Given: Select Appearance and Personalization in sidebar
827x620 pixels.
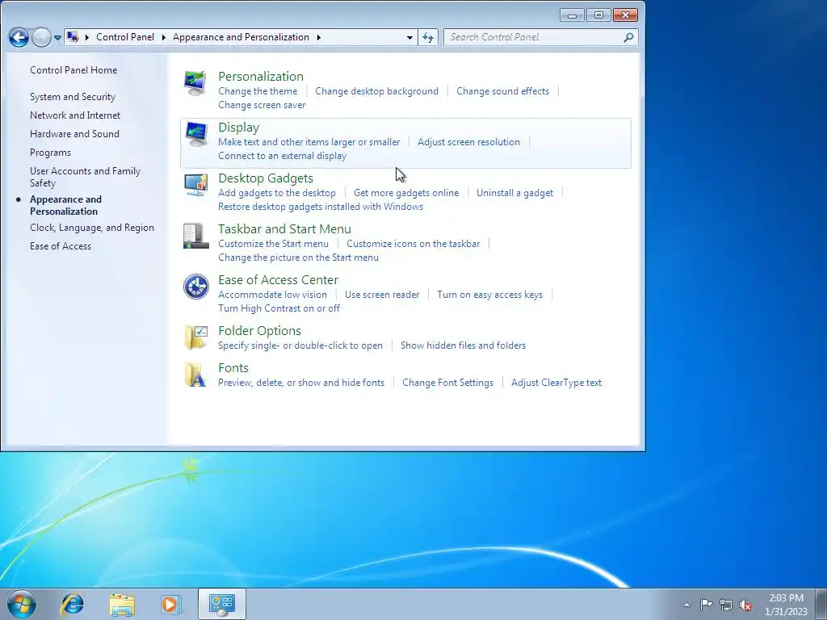Looking at the screenshot, I should pos(65,205).
